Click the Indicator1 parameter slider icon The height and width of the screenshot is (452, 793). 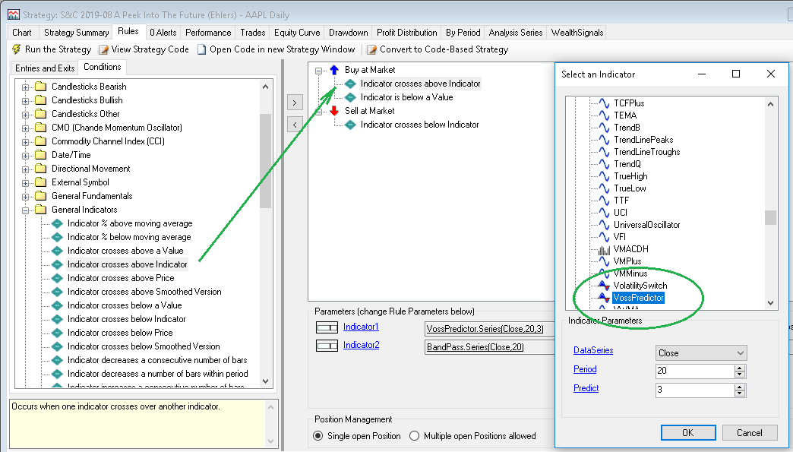(326, 327)
